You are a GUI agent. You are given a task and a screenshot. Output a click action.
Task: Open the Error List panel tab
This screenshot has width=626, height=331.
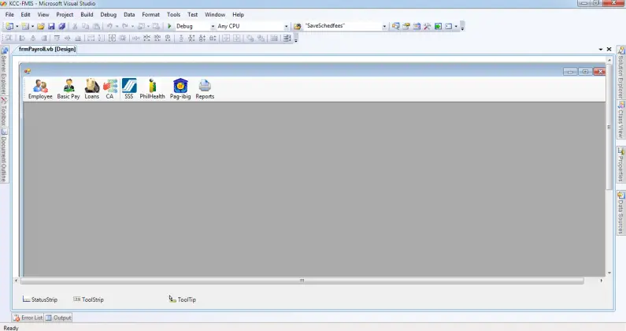pyautogui.click(x=28, y=318)
